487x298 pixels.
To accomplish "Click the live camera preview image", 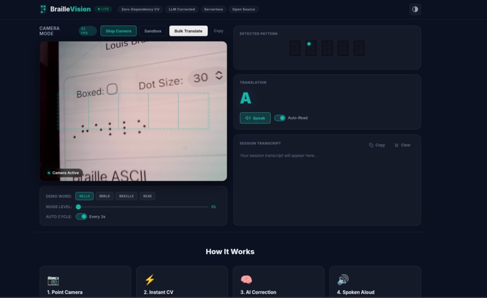I will coord(134,111).
